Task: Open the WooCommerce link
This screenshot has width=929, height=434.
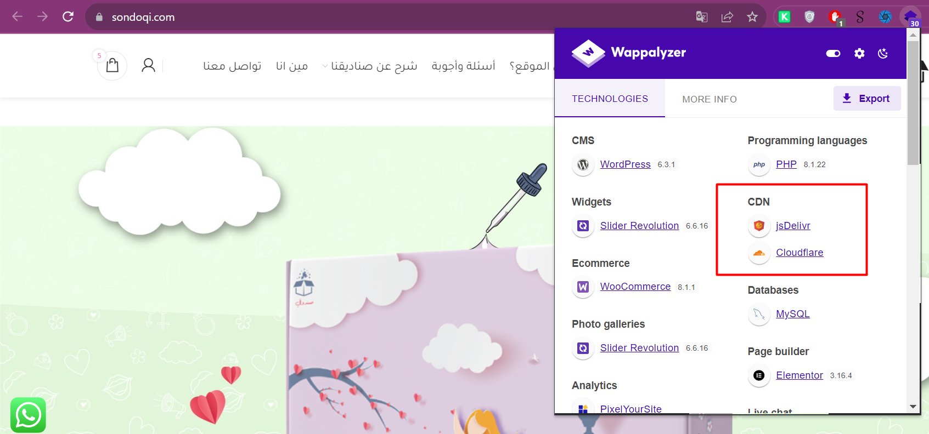Action: [x=635, y=287]
